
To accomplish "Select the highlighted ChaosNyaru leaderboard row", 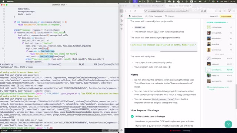I will [x=219, y=70].
